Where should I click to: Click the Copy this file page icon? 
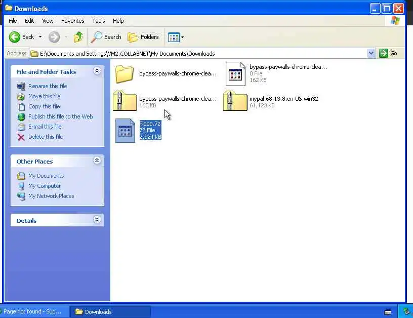pyautogui.click(x=21, y=107)
